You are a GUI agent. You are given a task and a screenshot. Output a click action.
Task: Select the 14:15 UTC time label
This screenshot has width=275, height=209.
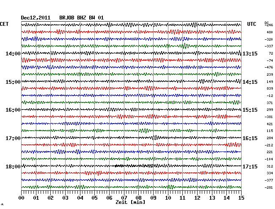pos(250,82)
